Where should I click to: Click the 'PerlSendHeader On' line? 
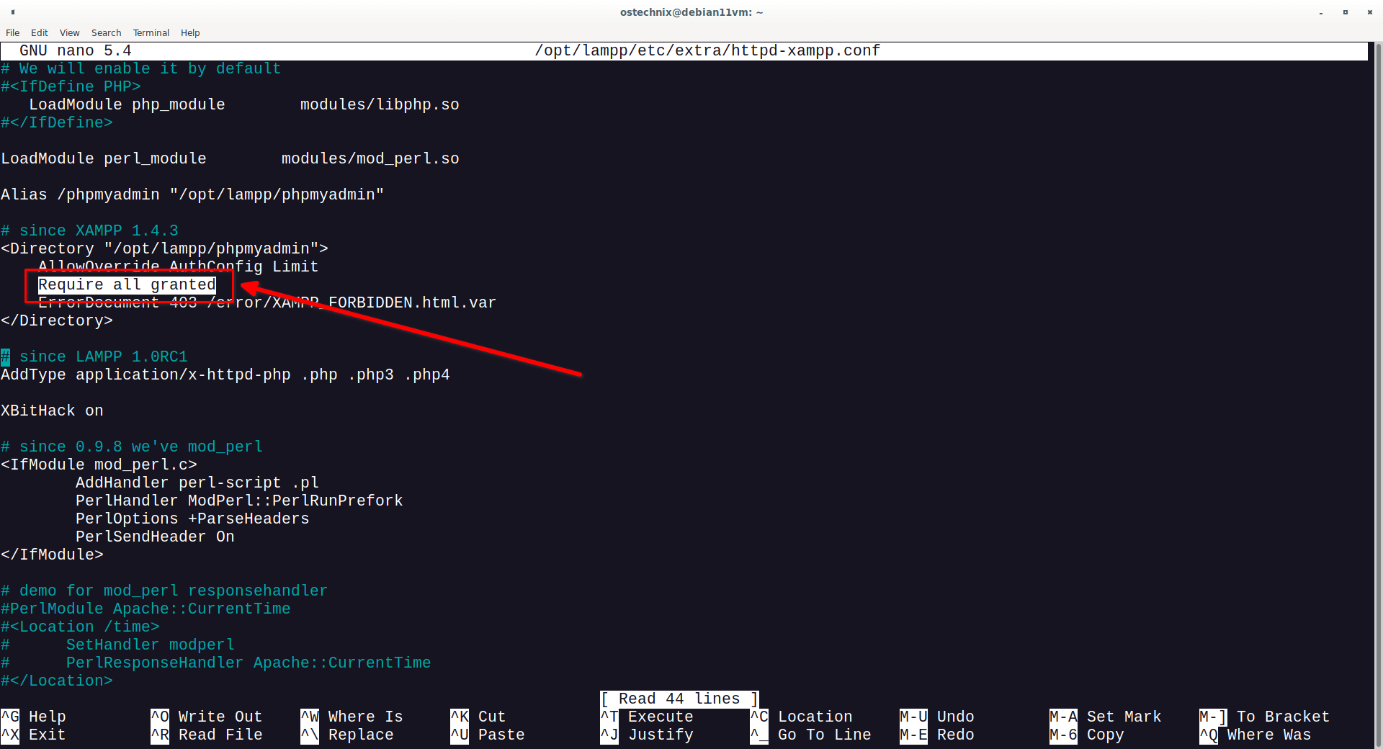point(155,537)
